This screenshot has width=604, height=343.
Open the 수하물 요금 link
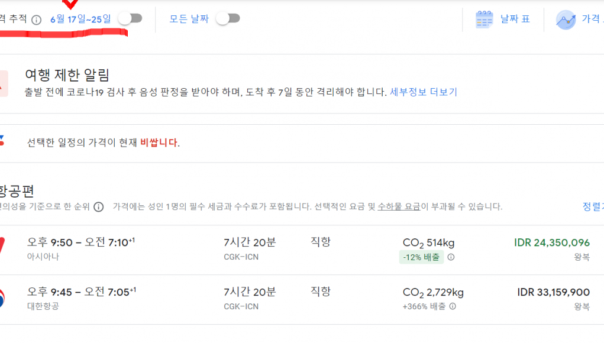399,207
